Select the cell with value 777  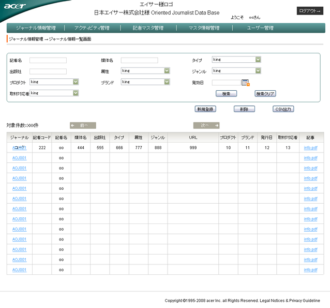tap(139, 148)
